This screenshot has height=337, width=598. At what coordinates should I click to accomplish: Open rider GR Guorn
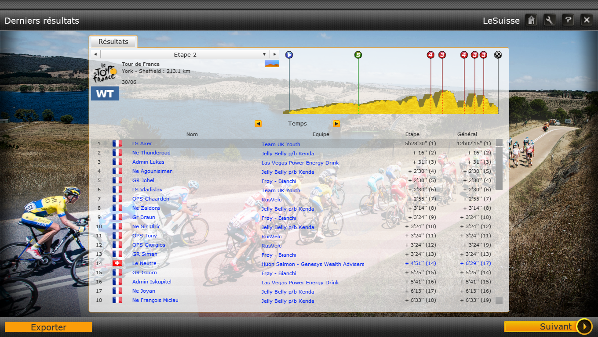point(145,272)
